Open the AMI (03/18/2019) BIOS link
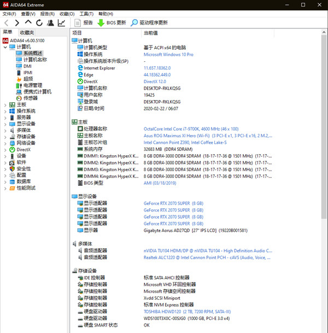The image size is (328, 333). pos(160,183)
